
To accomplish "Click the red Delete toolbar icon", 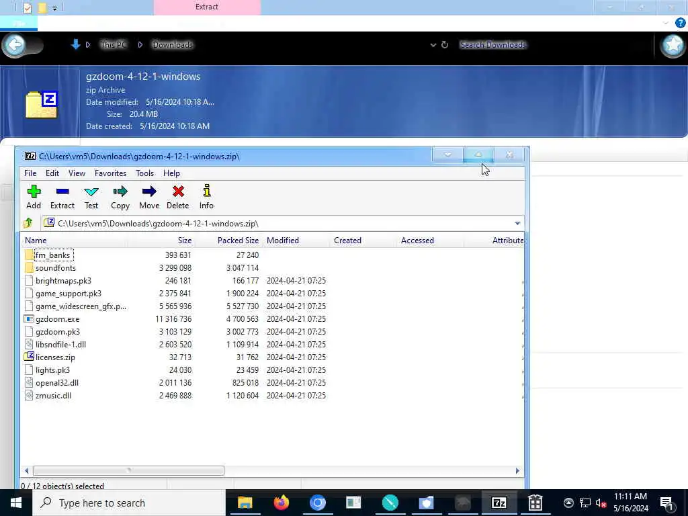I will tap(177, 197).
